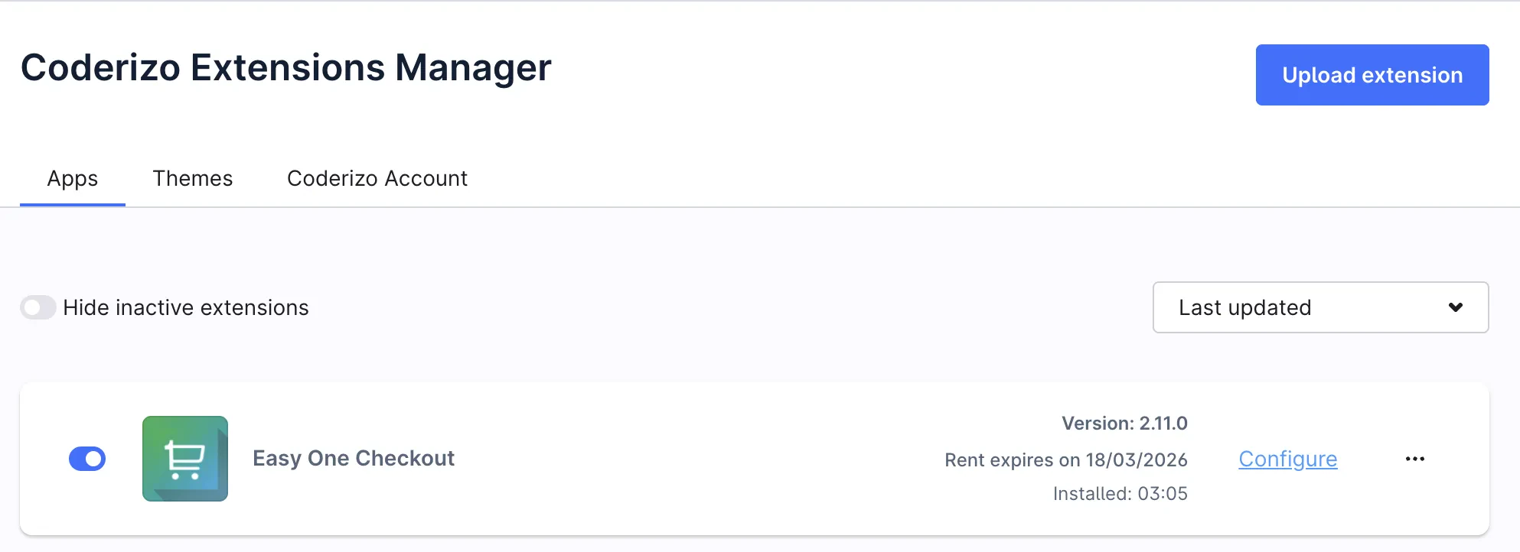Click the chevron arrow in the sort box
This screenshot has width=1520, height=552.
[x=1455, y=307]
